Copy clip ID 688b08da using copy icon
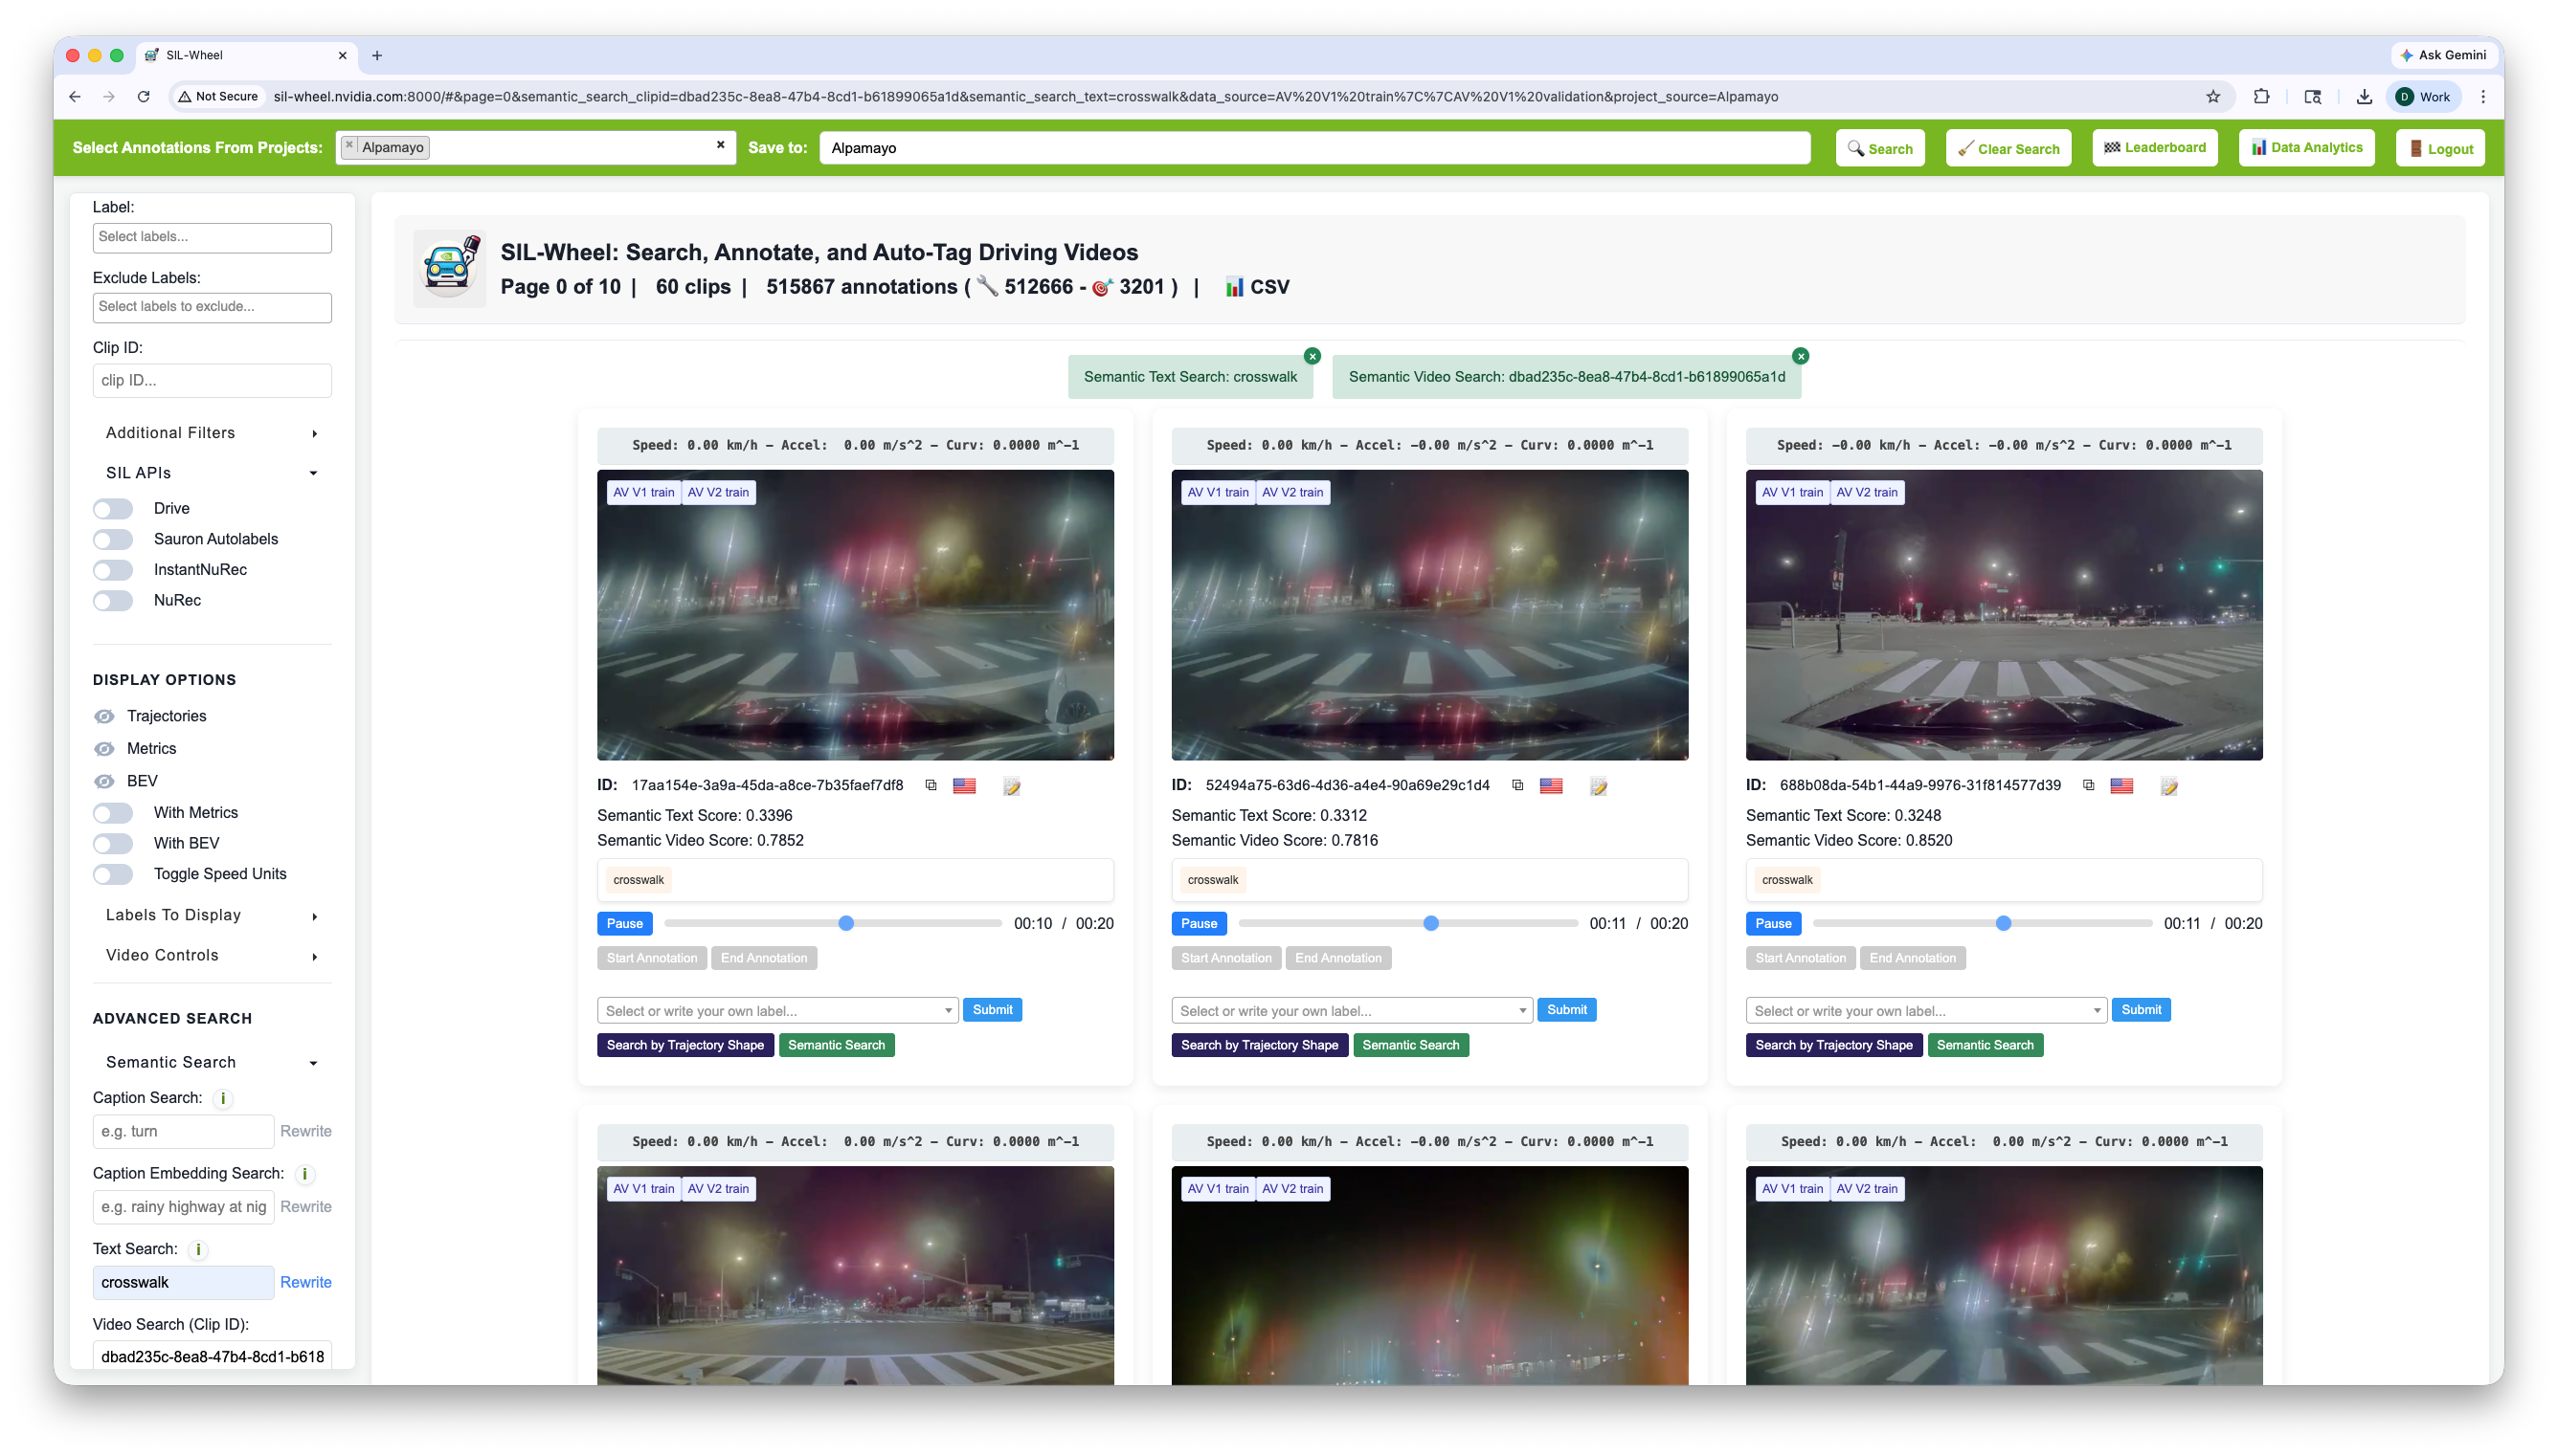 coord(2088,785)
